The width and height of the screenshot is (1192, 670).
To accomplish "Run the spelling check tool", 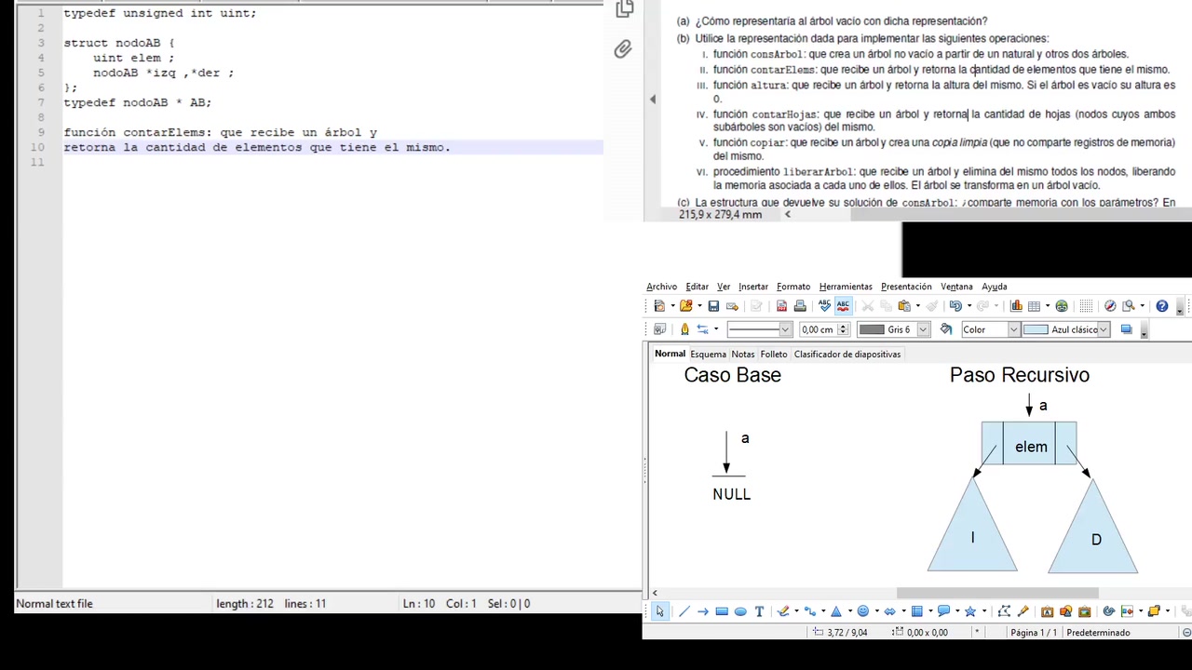I will pyautogui.click(x=824, y=306).
